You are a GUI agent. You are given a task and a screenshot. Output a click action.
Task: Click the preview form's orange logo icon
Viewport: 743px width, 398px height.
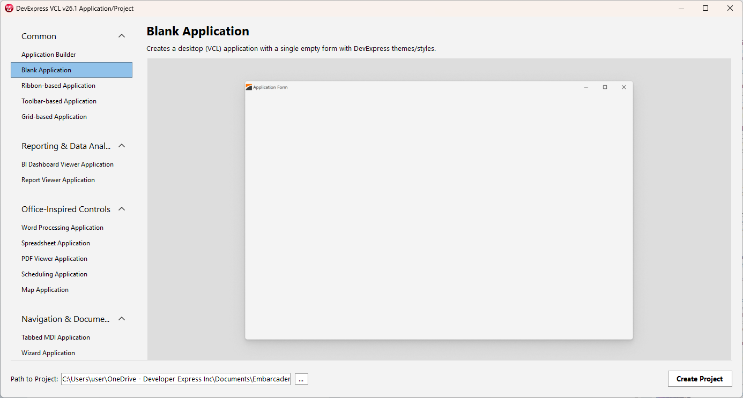coord(249,87)
